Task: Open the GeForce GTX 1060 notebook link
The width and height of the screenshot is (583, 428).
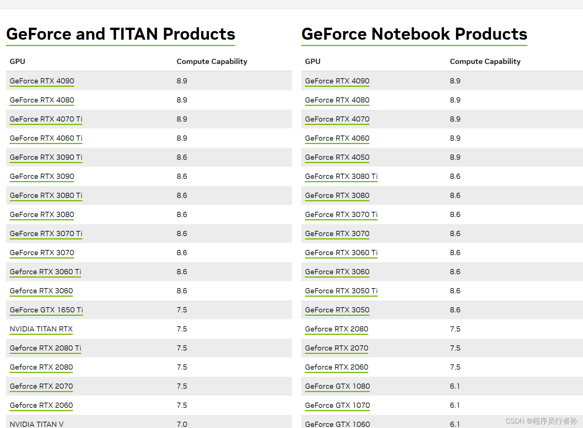Action: [337, 424]
